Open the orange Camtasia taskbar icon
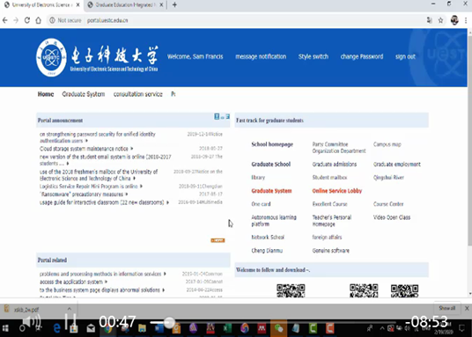The height and width of the screenshot is (337, 472). 330,328
